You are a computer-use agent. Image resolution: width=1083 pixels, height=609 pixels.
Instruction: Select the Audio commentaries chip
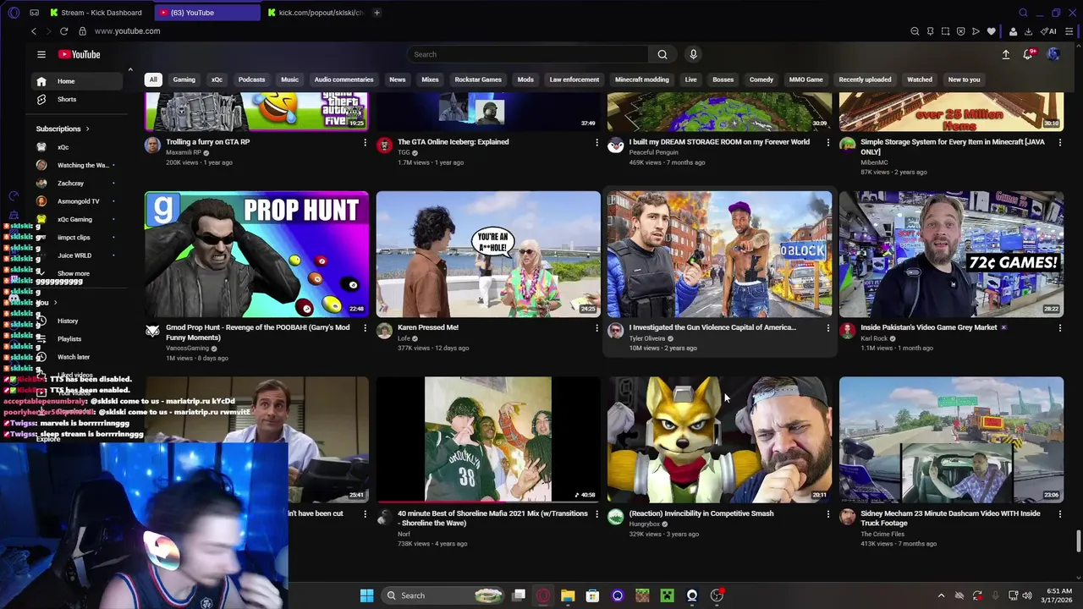tap(344, 80)
